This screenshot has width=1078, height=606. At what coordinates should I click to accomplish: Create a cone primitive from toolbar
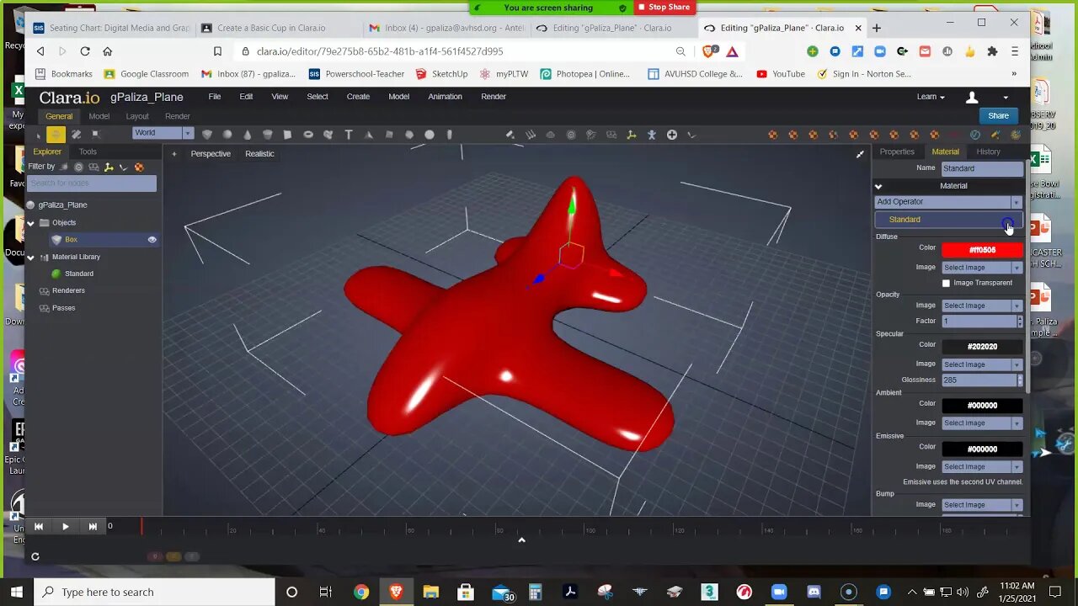(x=247, y=135)
